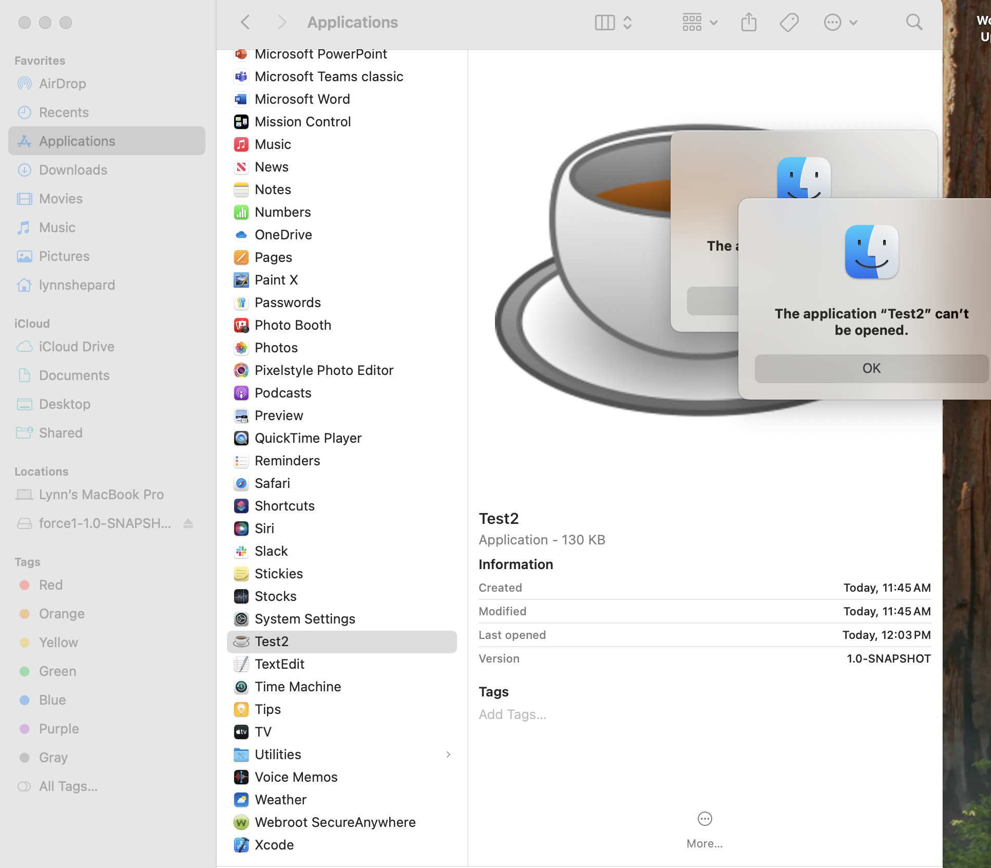The width and height of the screenshot is (991, 868).
Task: Select the Paint X app icon
Action: coord(241,279)
